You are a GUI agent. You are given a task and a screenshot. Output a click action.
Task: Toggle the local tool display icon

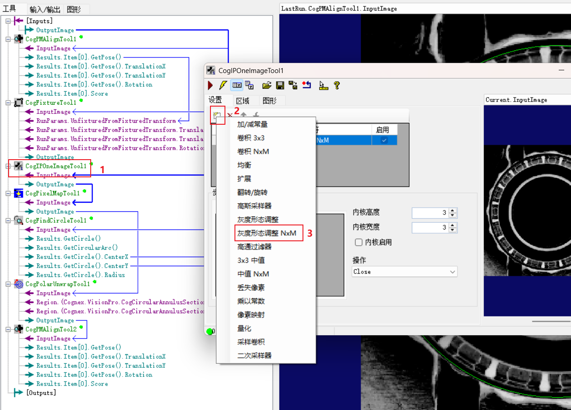click(x=237, y=85)
